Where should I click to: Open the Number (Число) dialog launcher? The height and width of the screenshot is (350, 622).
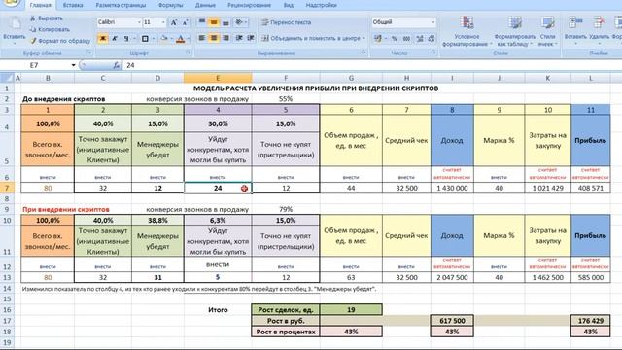(433, 52)
